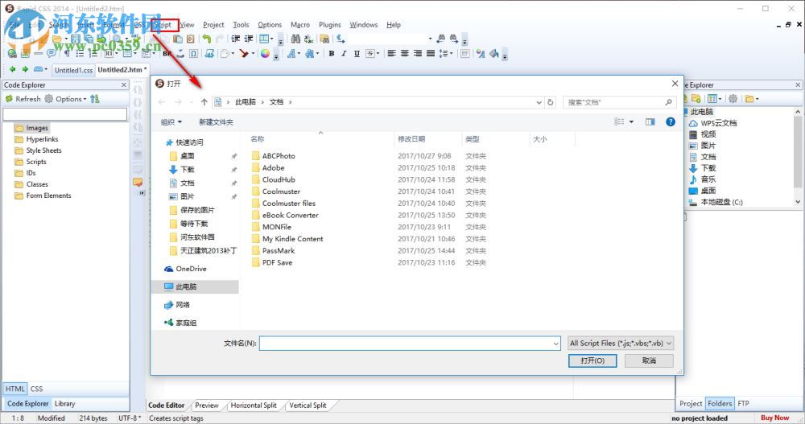This screenshot has height=424, width=805.
Task: Switch to FTP tab in right panel
Action: (x=743, y=403)
